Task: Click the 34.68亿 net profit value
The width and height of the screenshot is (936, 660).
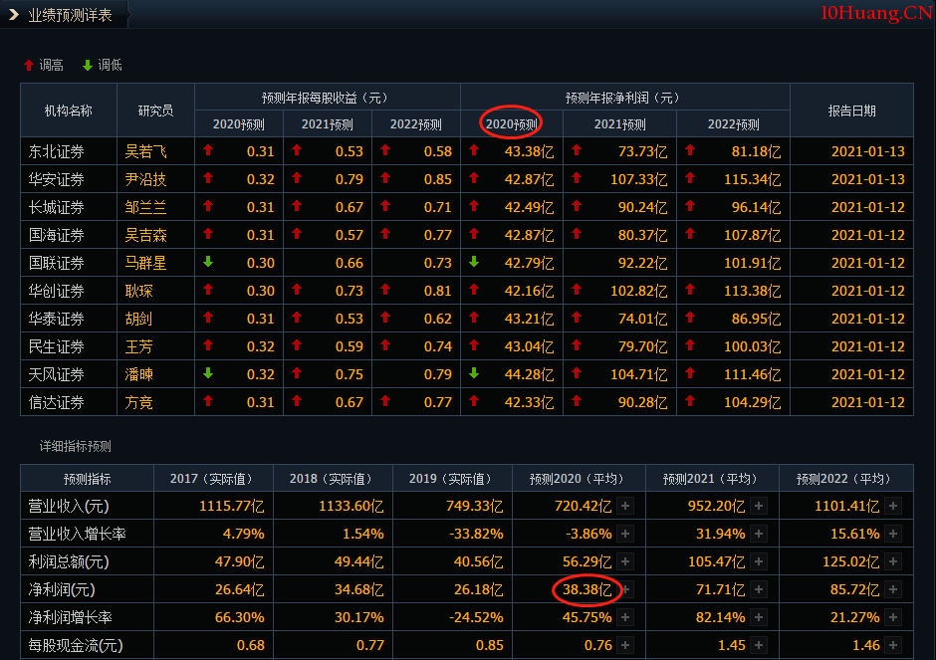Action: pyautogui.click(x=358, y=589)
